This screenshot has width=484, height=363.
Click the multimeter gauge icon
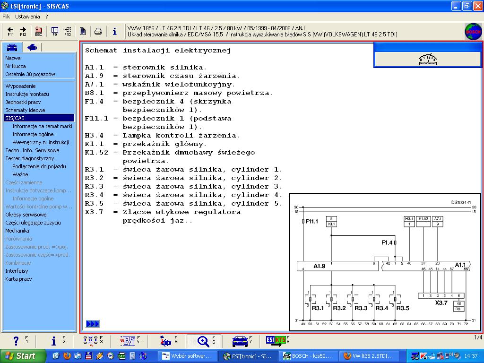[428, 60]
